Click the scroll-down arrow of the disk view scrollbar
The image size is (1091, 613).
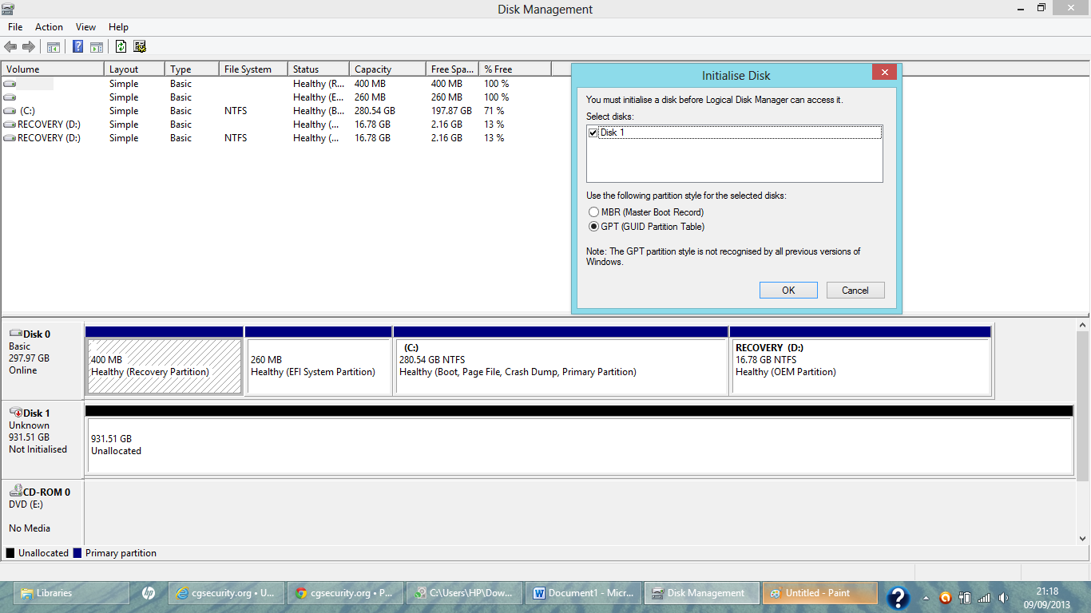(x=1083, y=539)
